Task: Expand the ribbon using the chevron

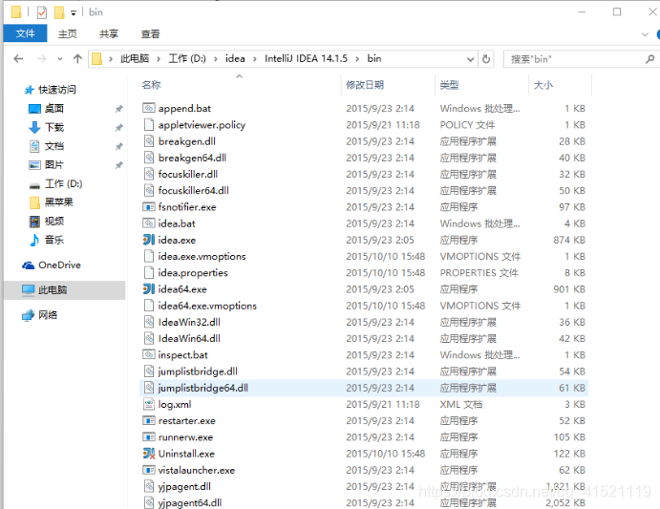Action: click(645, 34)
